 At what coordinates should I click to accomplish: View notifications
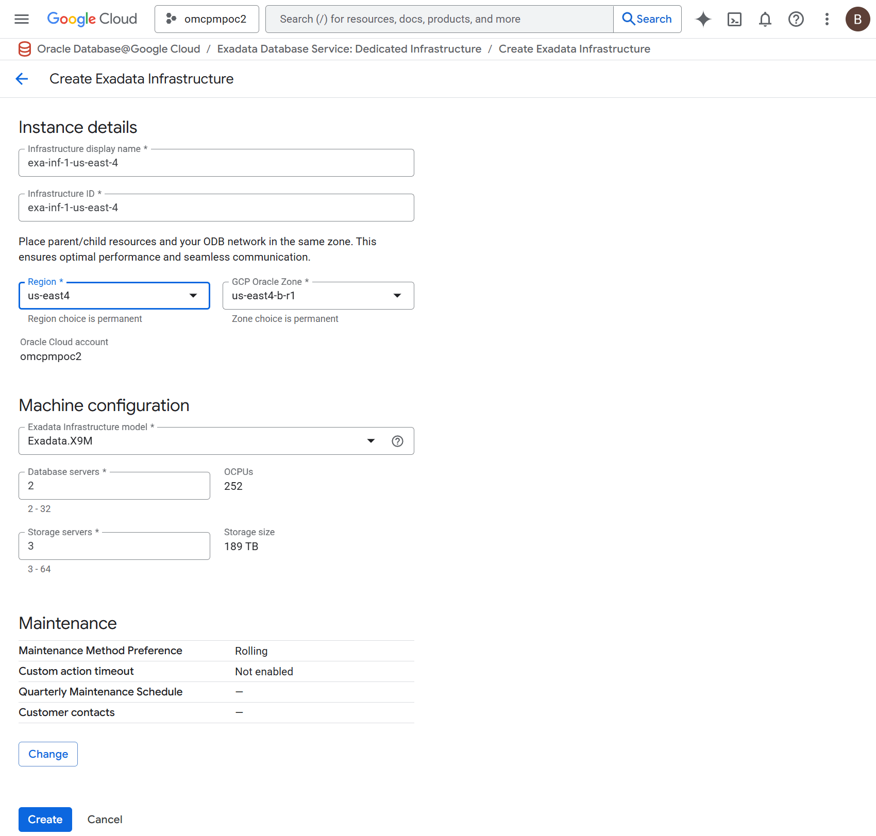pos(765,19)
